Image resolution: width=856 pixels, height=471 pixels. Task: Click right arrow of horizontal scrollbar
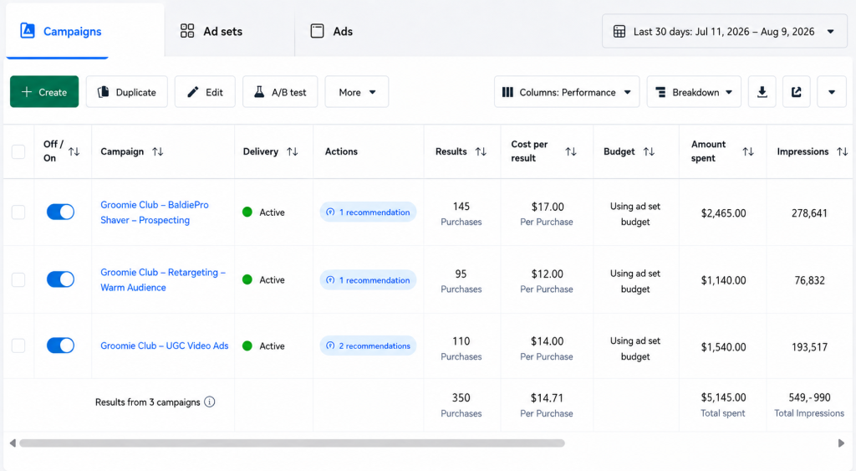(x=841, y=443)
